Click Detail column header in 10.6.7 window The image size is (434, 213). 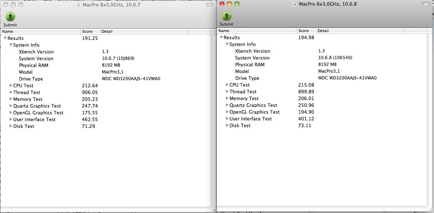coord(144,31)
